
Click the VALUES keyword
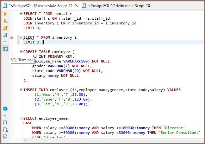(174, 90)
